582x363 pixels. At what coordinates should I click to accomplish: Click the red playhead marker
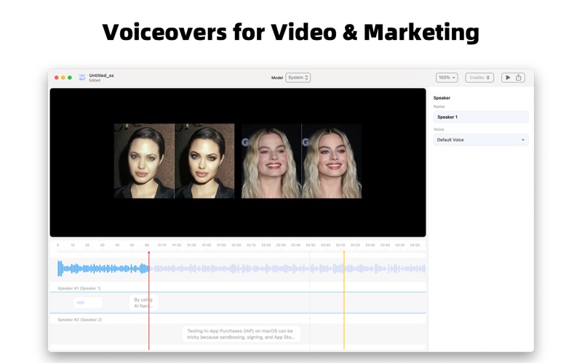[148, 253]
